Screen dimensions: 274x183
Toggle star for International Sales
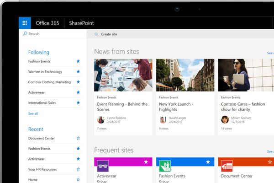(78, 102)
